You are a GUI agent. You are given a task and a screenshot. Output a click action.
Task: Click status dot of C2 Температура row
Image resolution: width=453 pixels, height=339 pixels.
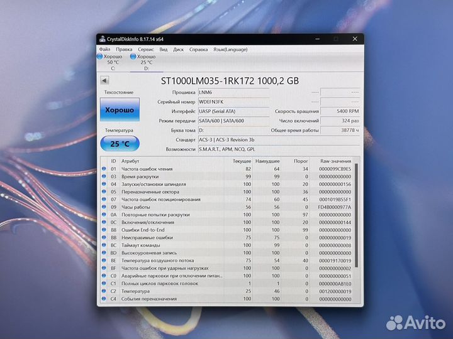click(x=104, y=291)
